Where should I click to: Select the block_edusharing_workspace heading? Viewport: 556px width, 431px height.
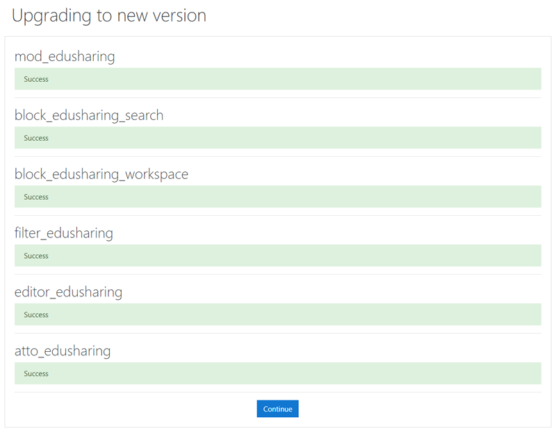click(x=101, y=174)
